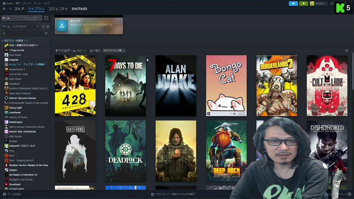Open the Days Gone game cover
Image resolution: width=354 pixels, height=199 pixels.
[75, 151]
